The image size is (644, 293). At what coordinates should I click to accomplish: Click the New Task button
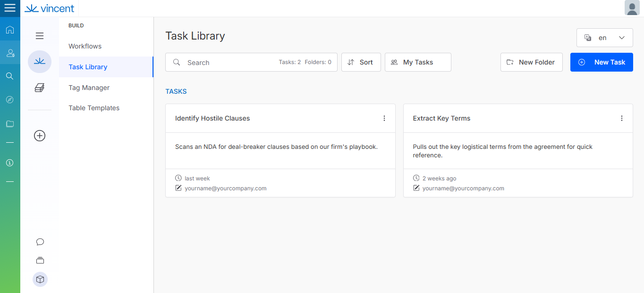(x=602, y=62)
